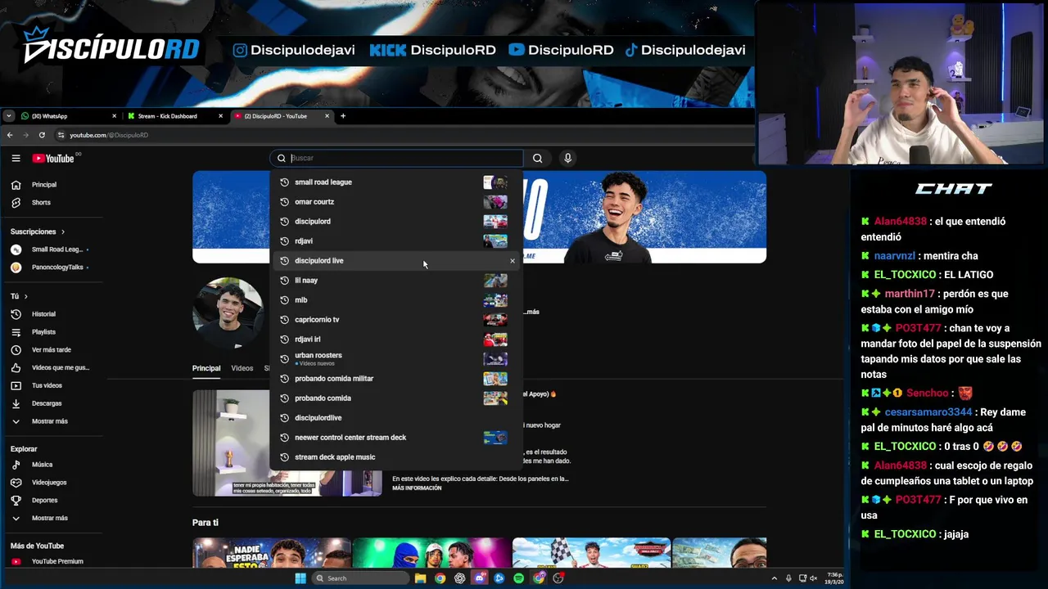Select the 'probando comida militar' search suggestion
This screenshot has width=1048, height=589.
click(396, 379)
